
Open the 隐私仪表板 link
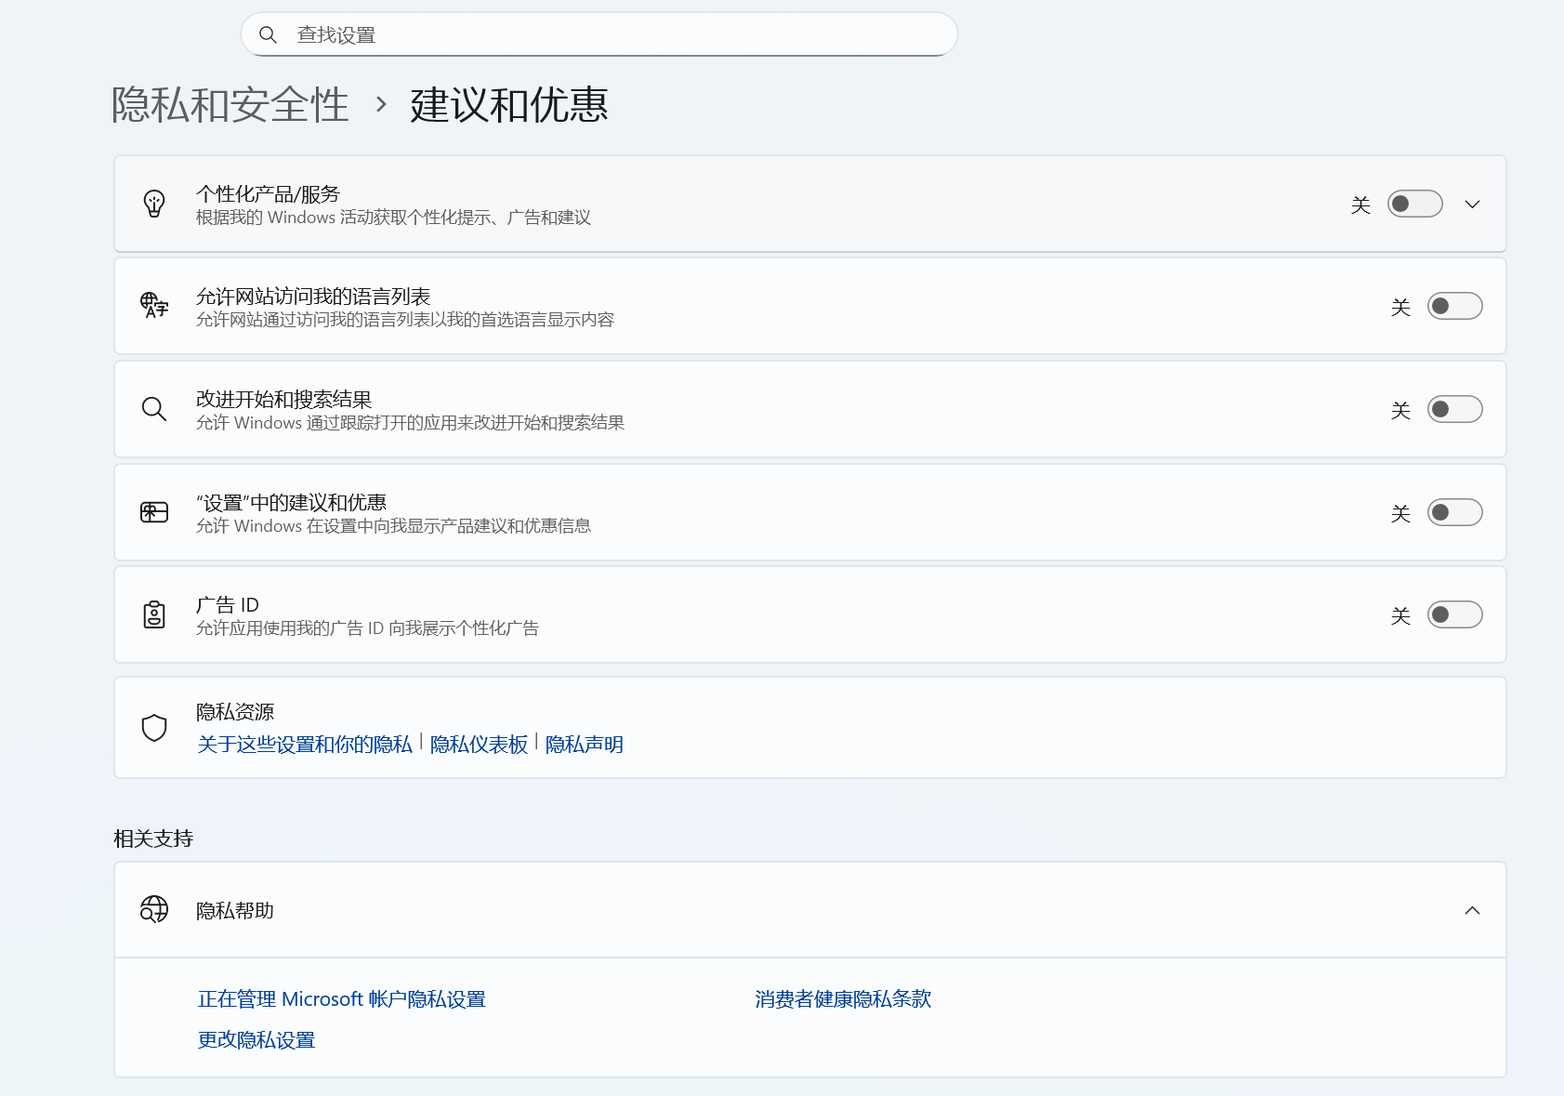pyautogui.click(x=479, y=745)
